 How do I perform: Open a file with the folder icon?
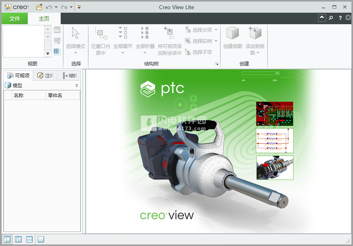click(39, 7)
